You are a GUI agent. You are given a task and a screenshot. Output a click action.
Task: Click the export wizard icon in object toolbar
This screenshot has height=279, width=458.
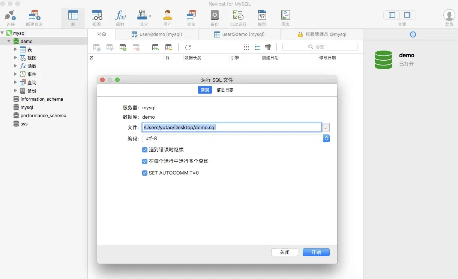coord(169,48)
